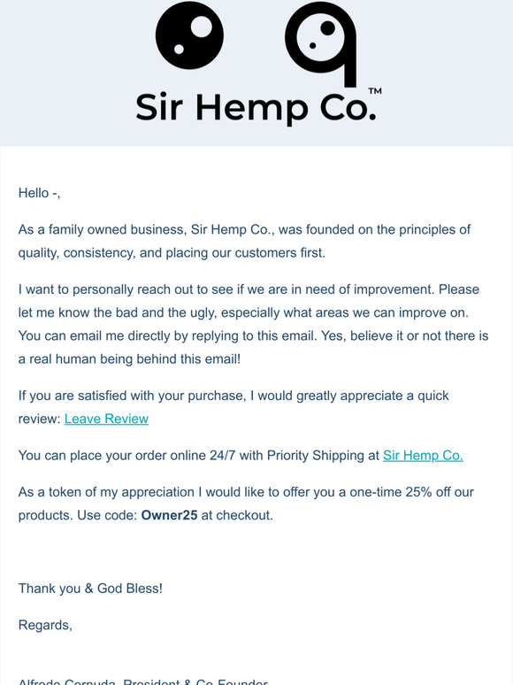Open the Leave Review link

coord(106,419)
